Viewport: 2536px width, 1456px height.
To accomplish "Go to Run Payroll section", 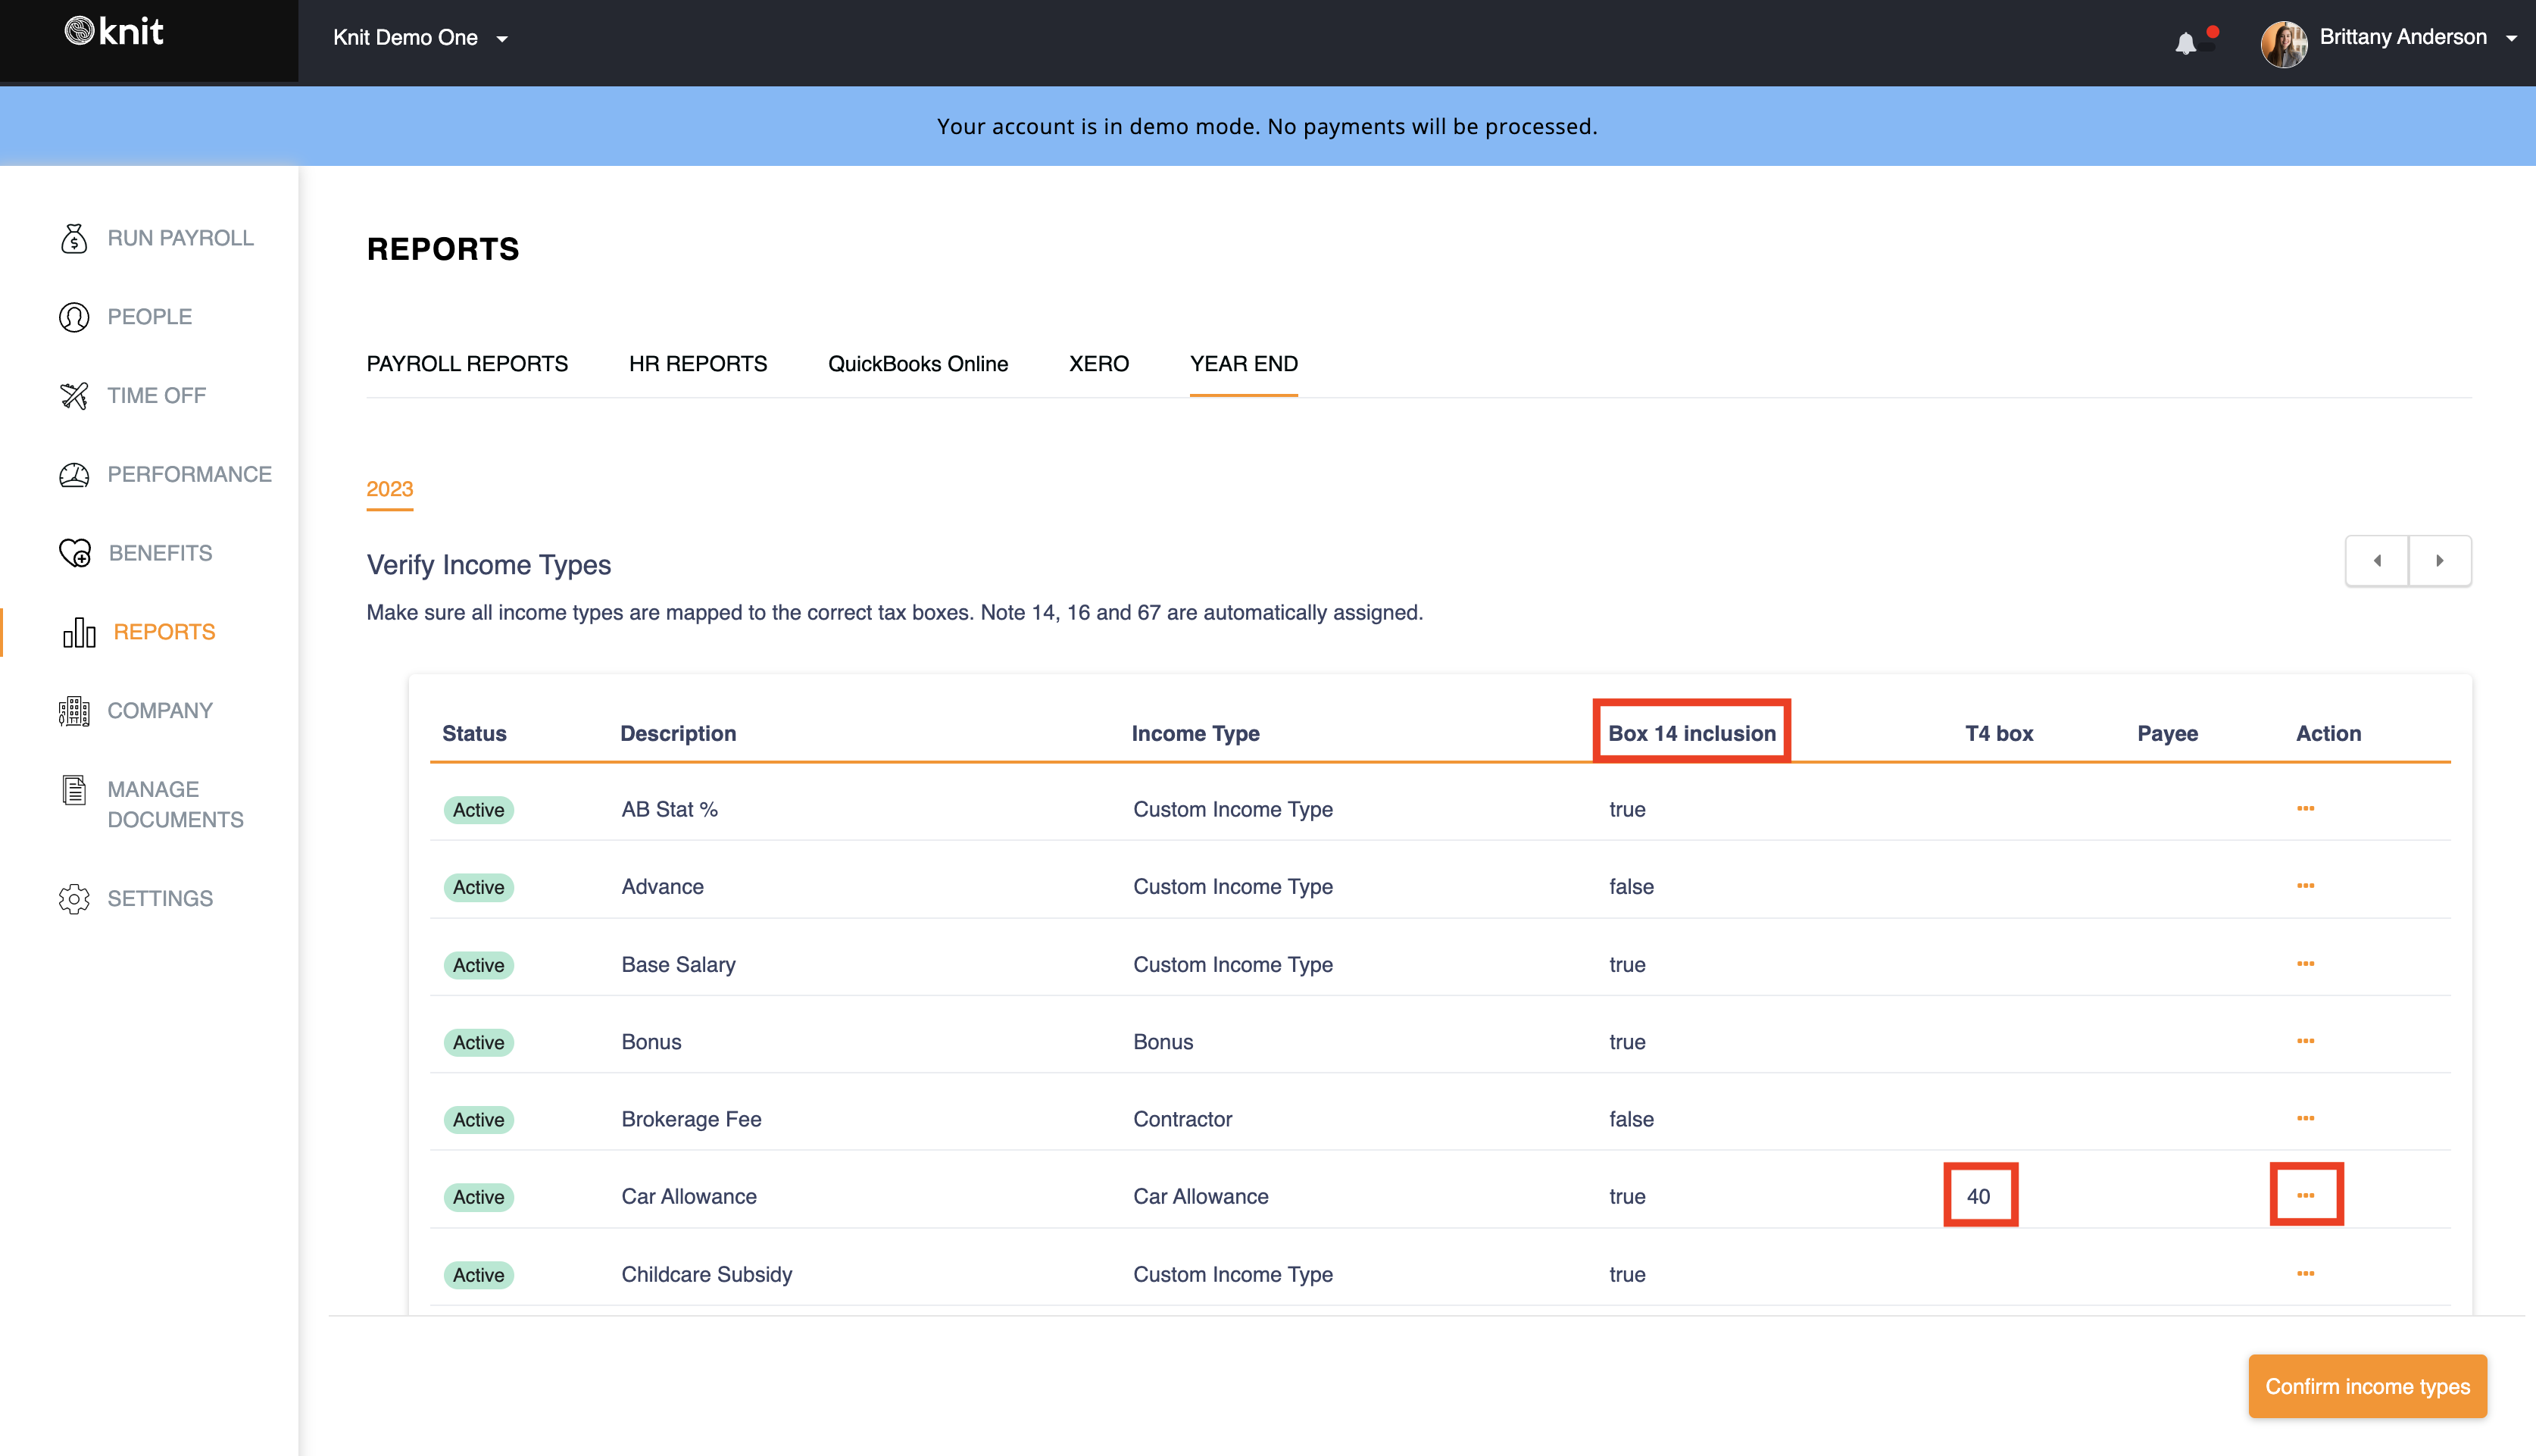I will [x=181, y=238].
